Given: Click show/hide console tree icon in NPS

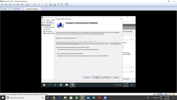Looking at the screenshot, I should coord(48,22).
